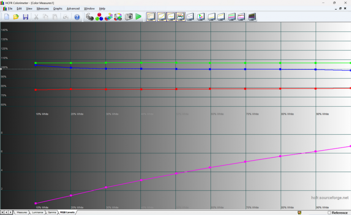351x215 pixels.
Task: Click the small status bar shield icon
Action: (300, 212)
